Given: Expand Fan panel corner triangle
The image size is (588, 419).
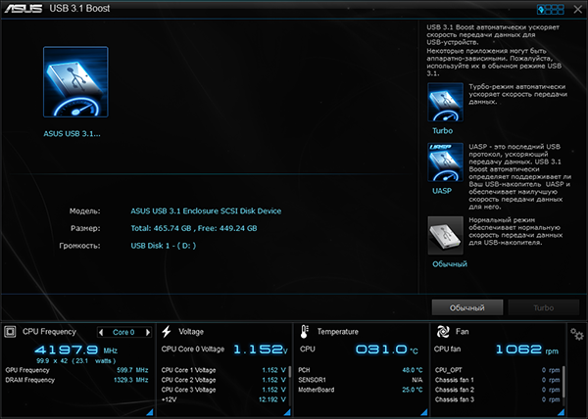Looking at the screenshot, I should (x=561, y=412).
